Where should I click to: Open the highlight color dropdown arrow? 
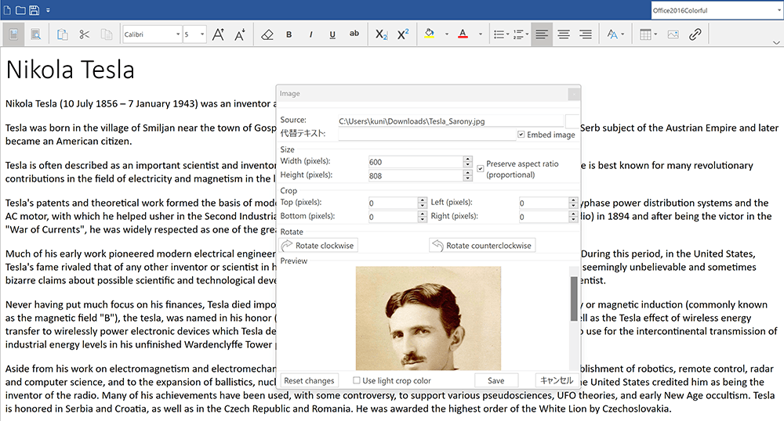446,34
